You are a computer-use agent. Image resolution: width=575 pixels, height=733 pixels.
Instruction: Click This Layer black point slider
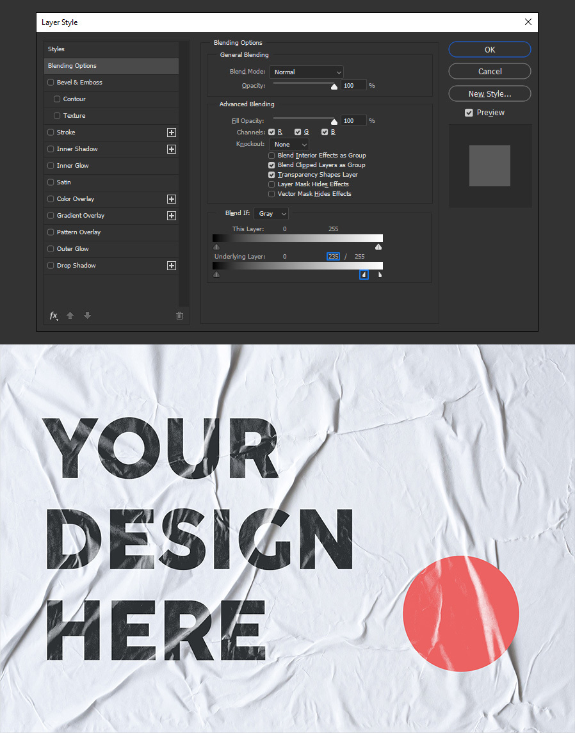click(x=216, y=247)
